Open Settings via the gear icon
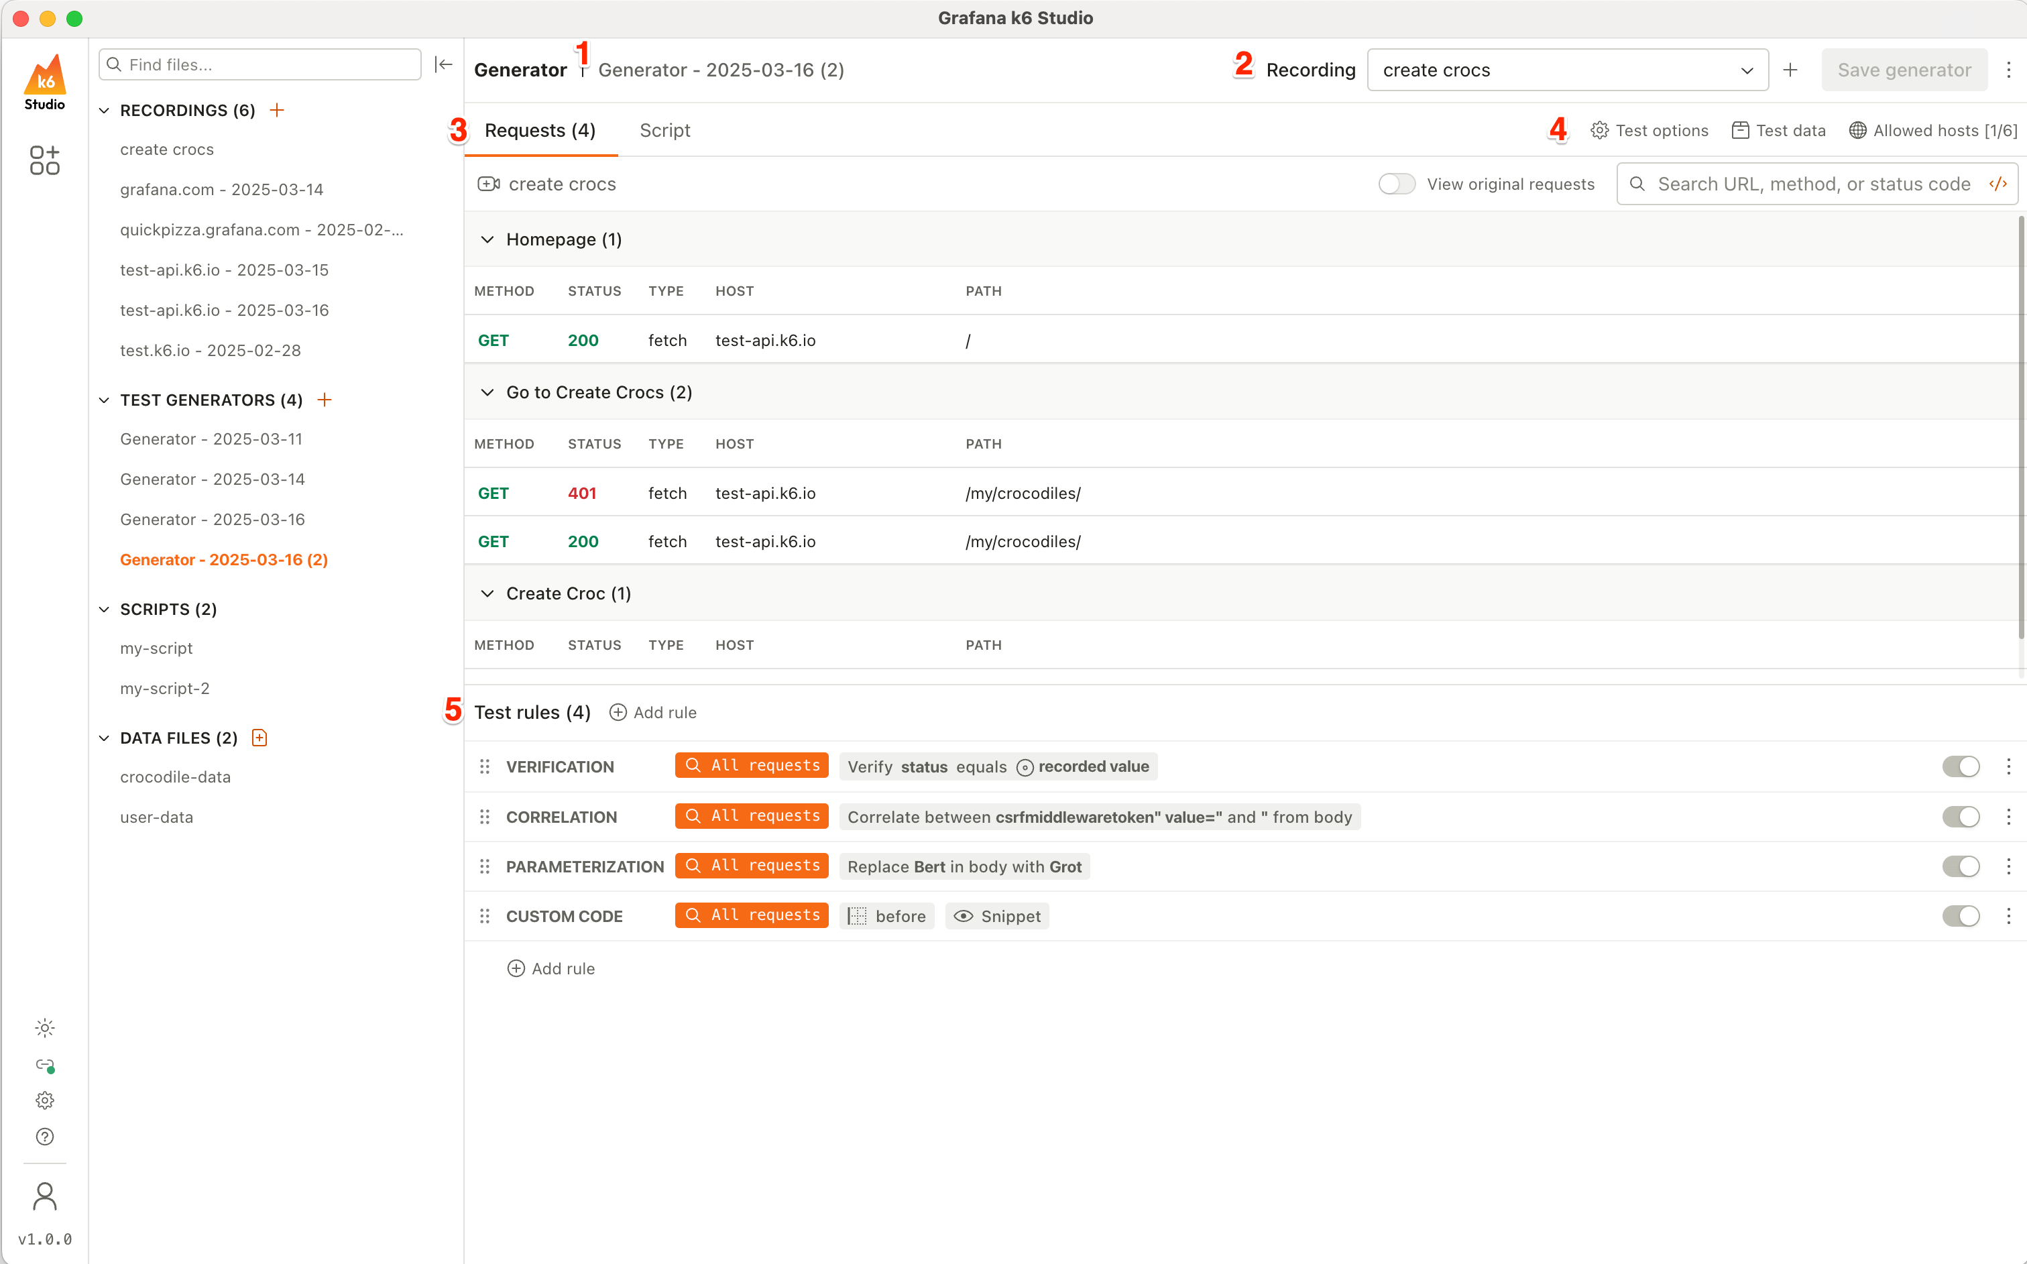This screenshot has height=1264, width=2027. 45,1100
